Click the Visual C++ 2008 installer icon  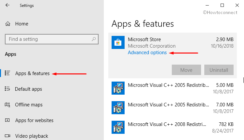118,127
